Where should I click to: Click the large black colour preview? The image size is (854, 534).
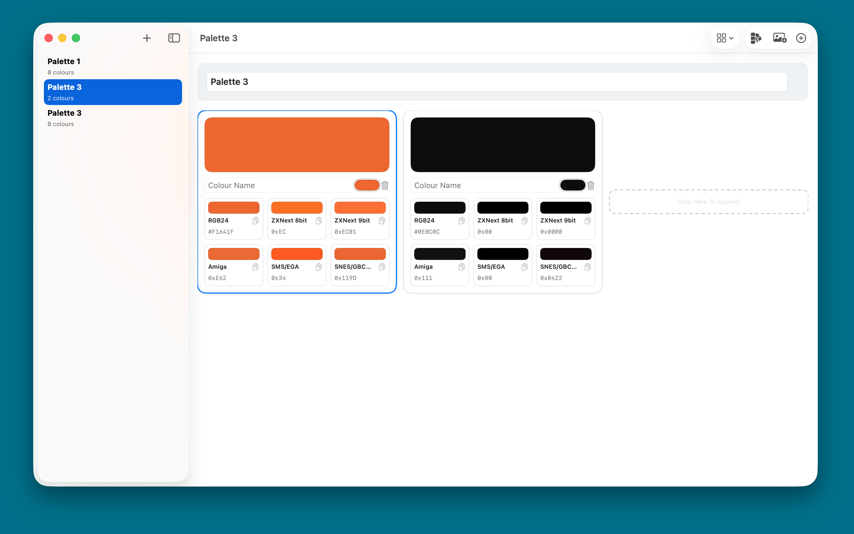tap(503, 145)
